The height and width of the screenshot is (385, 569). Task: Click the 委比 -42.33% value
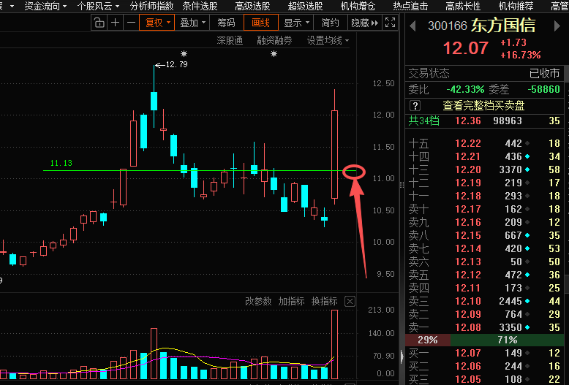click(x=465, y=89)
